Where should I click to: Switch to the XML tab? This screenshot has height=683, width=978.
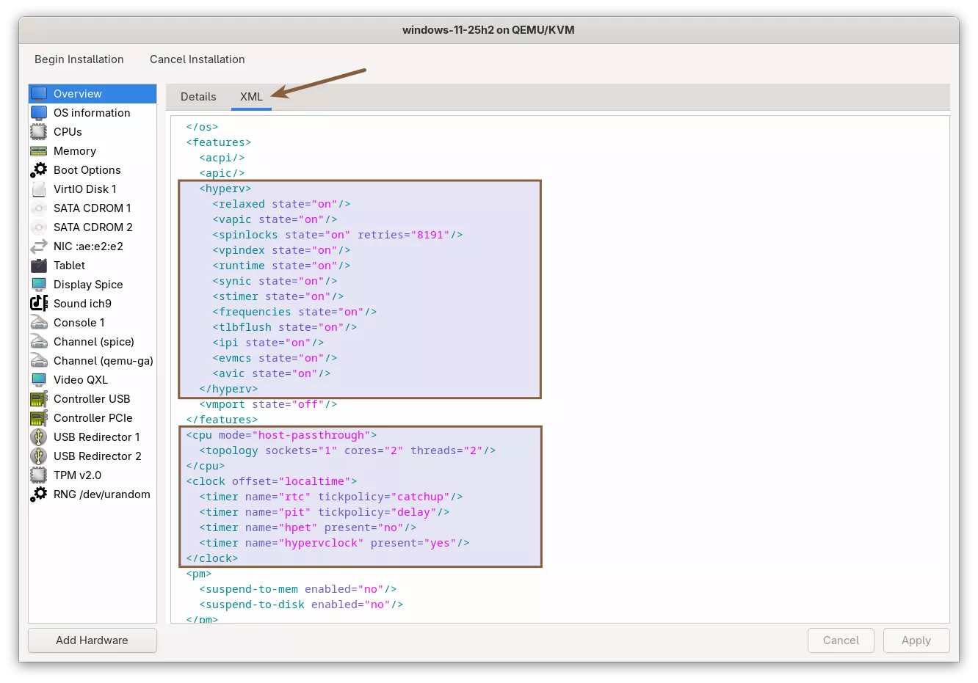click(x=251, y=97)
